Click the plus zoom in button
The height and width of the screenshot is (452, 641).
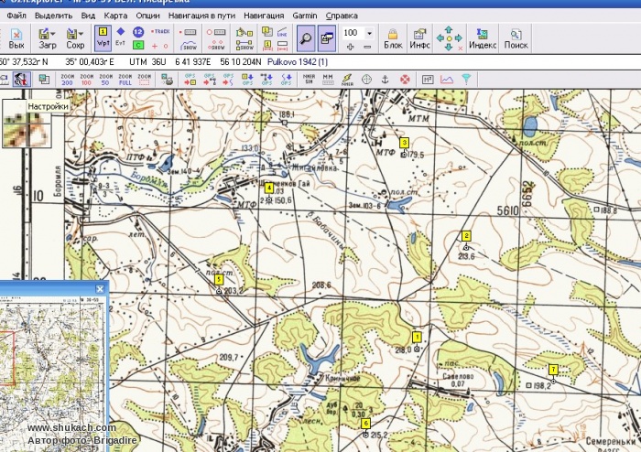(x=350, y=47)
